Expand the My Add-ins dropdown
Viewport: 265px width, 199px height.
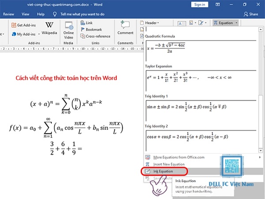pos(39,34)
